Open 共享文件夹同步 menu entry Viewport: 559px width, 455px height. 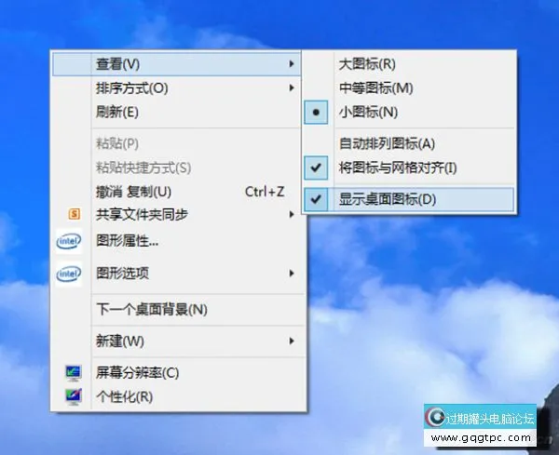coord(177,214)
